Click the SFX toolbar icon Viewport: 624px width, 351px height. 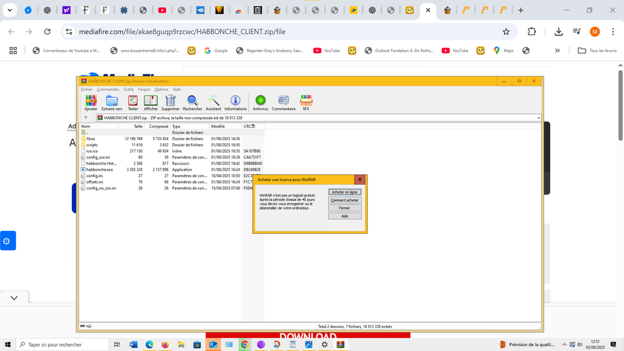click(x=306, y=102)
